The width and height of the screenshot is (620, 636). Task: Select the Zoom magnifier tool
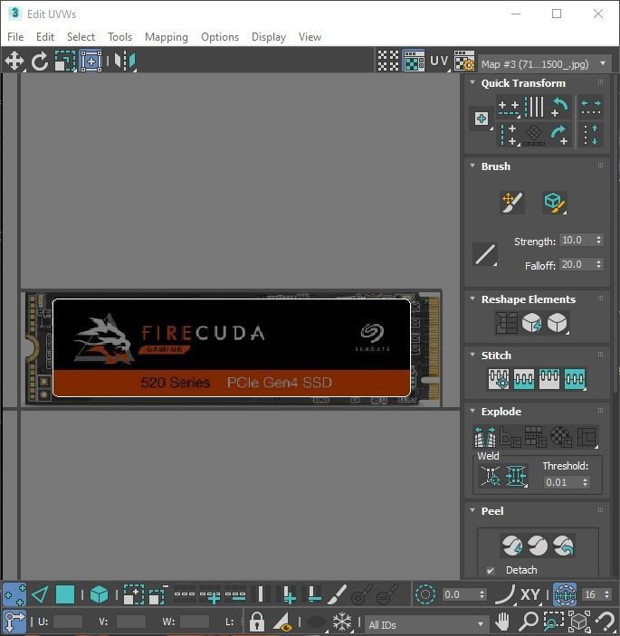coord(529,622)
